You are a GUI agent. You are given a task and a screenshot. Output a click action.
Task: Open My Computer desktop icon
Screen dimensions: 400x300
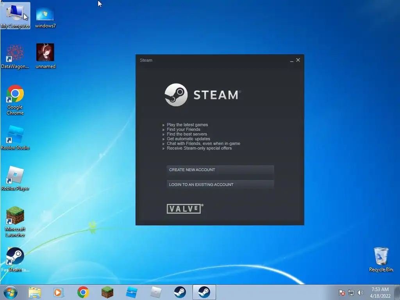click(15, 16)
